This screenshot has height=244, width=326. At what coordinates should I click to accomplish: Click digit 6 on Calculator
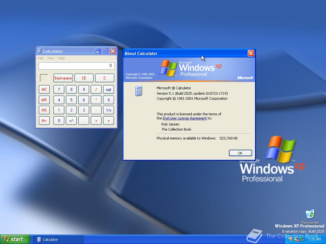(84, 100)
